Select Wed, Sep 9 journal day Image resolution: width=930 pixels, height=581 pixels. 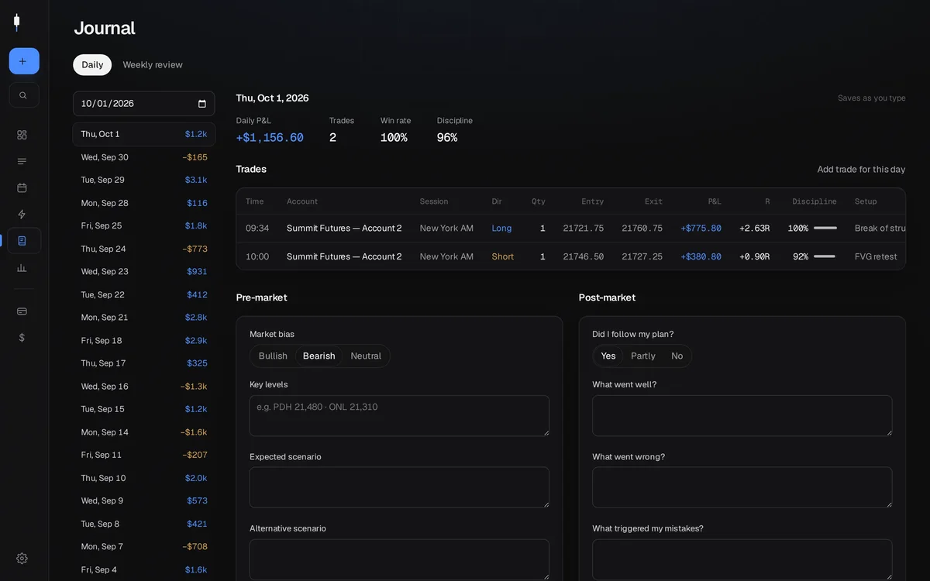[x=144, y=501]
